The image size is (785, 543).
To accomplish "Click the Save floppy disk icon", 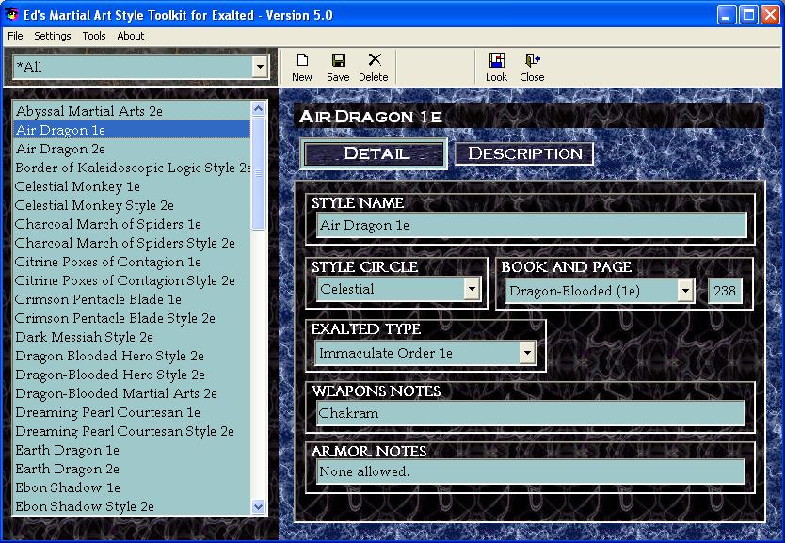I will 339,60.
